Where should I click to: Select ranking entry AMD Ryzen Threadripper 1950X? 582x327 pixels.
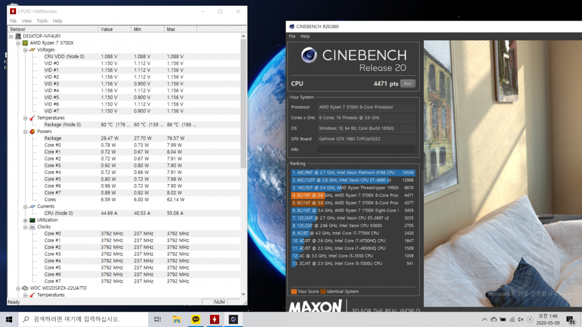point(353,188)
